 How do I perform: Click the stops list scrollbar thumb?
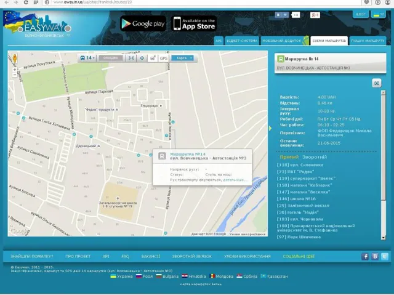click(383, 148)
